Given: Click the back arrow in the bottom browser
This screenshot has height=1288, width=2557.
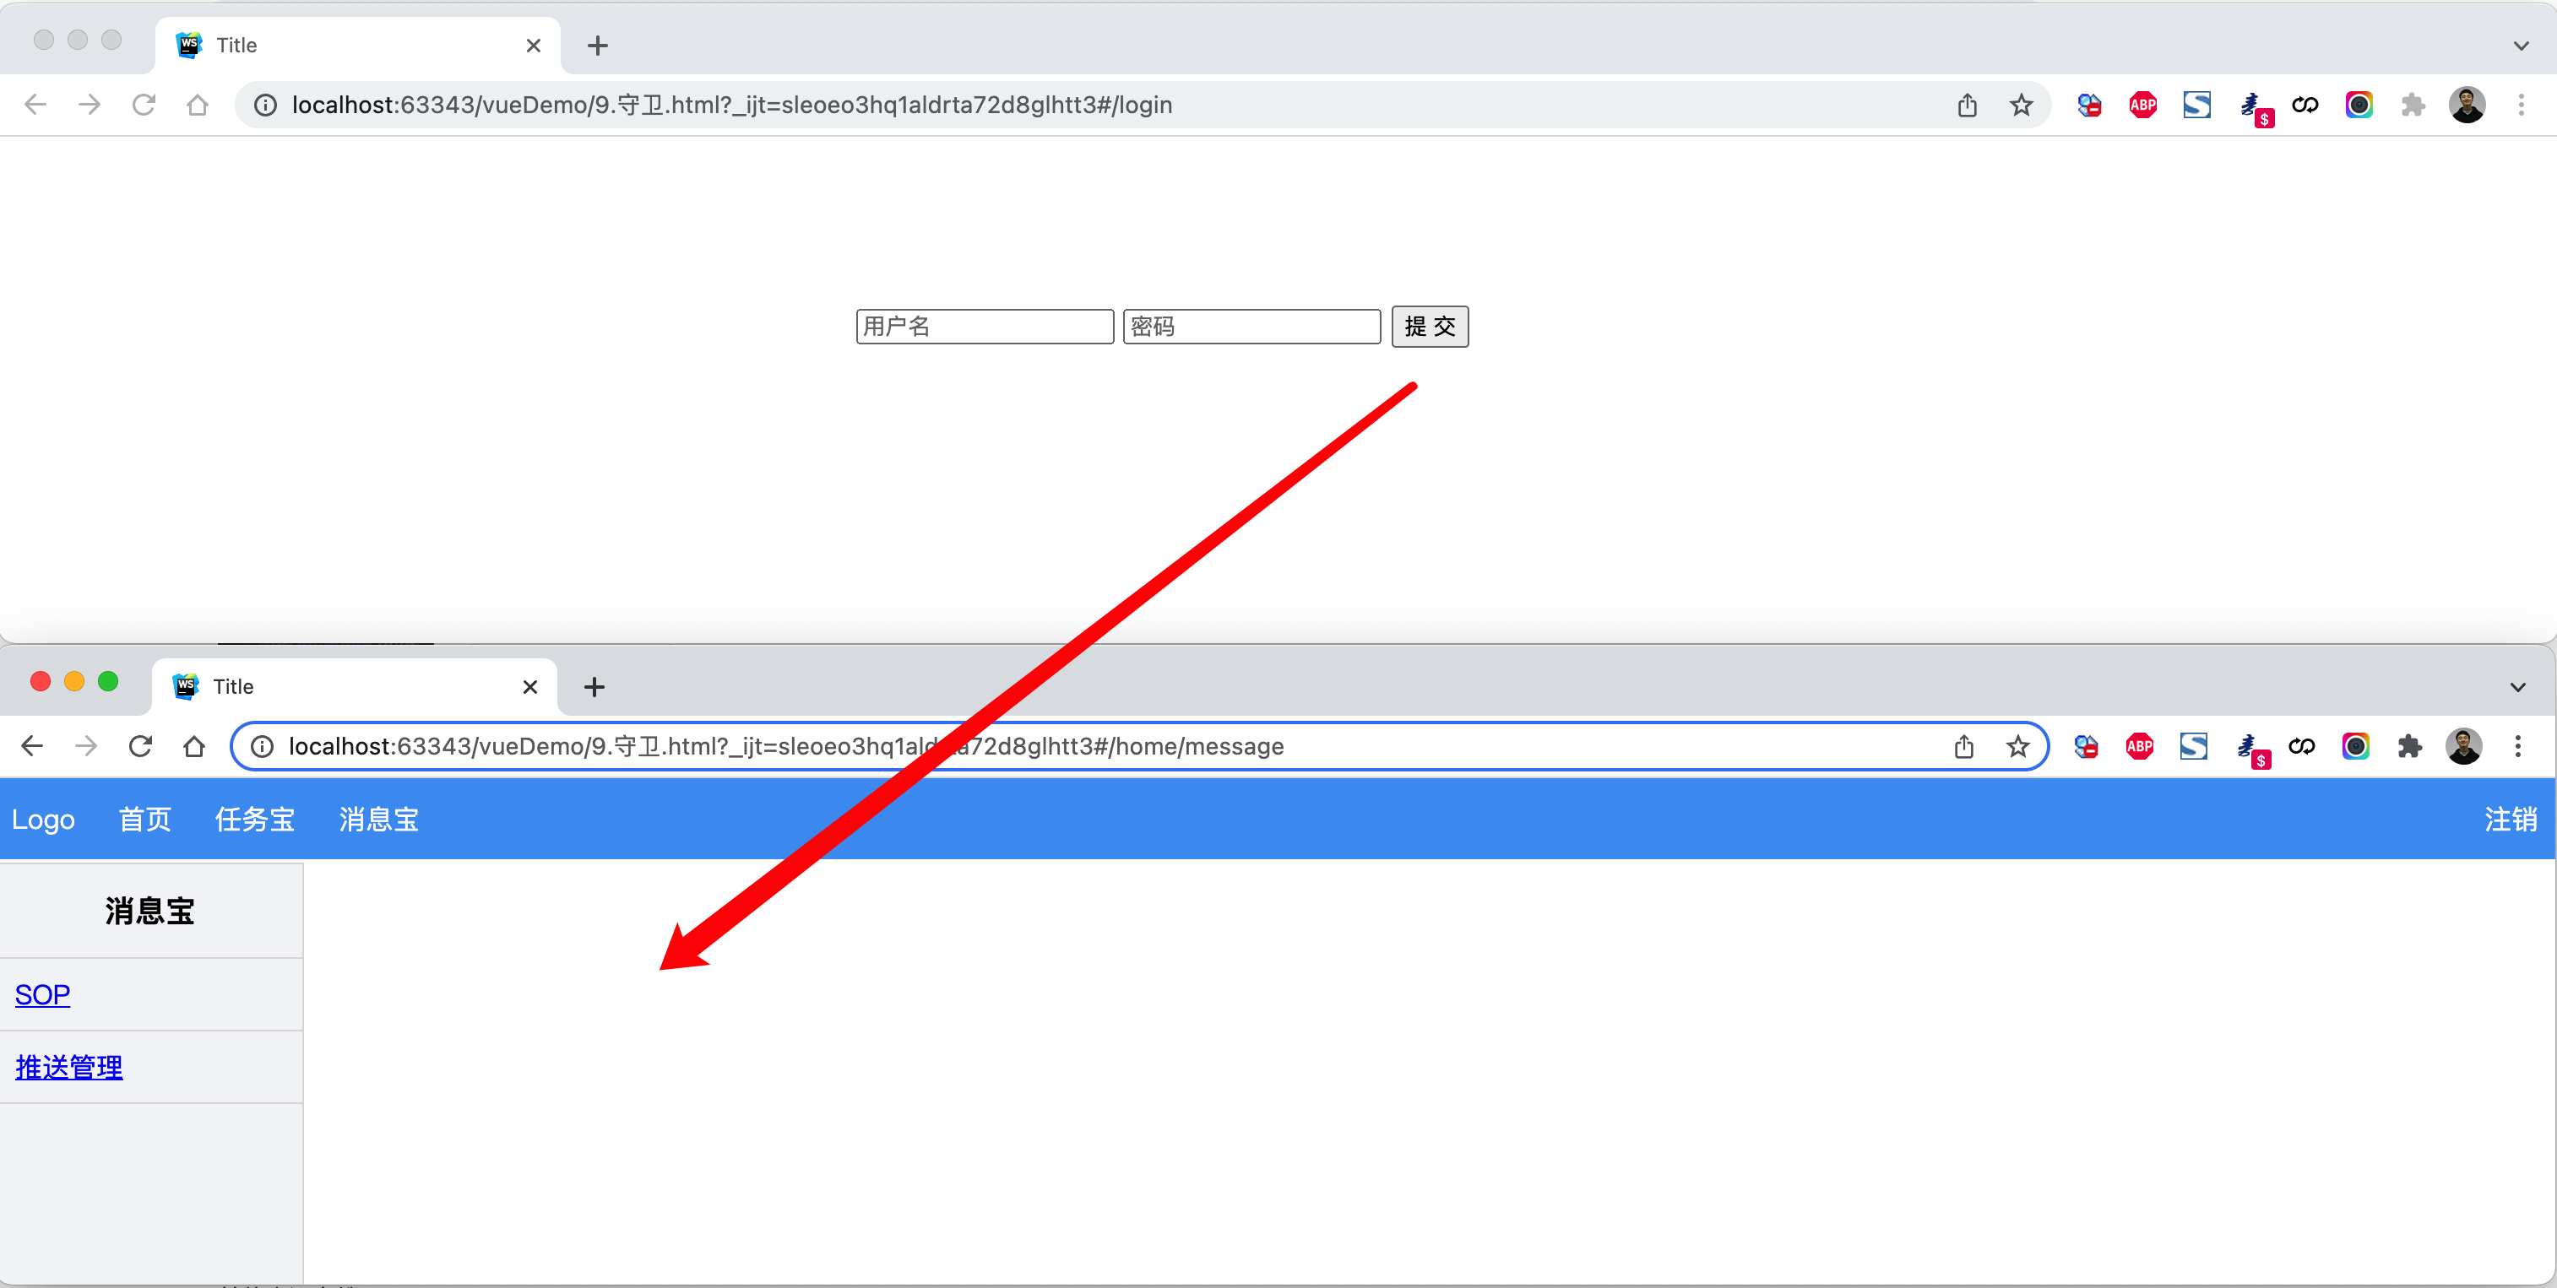Looking at the screenshot, I should [x=33, y=746].
